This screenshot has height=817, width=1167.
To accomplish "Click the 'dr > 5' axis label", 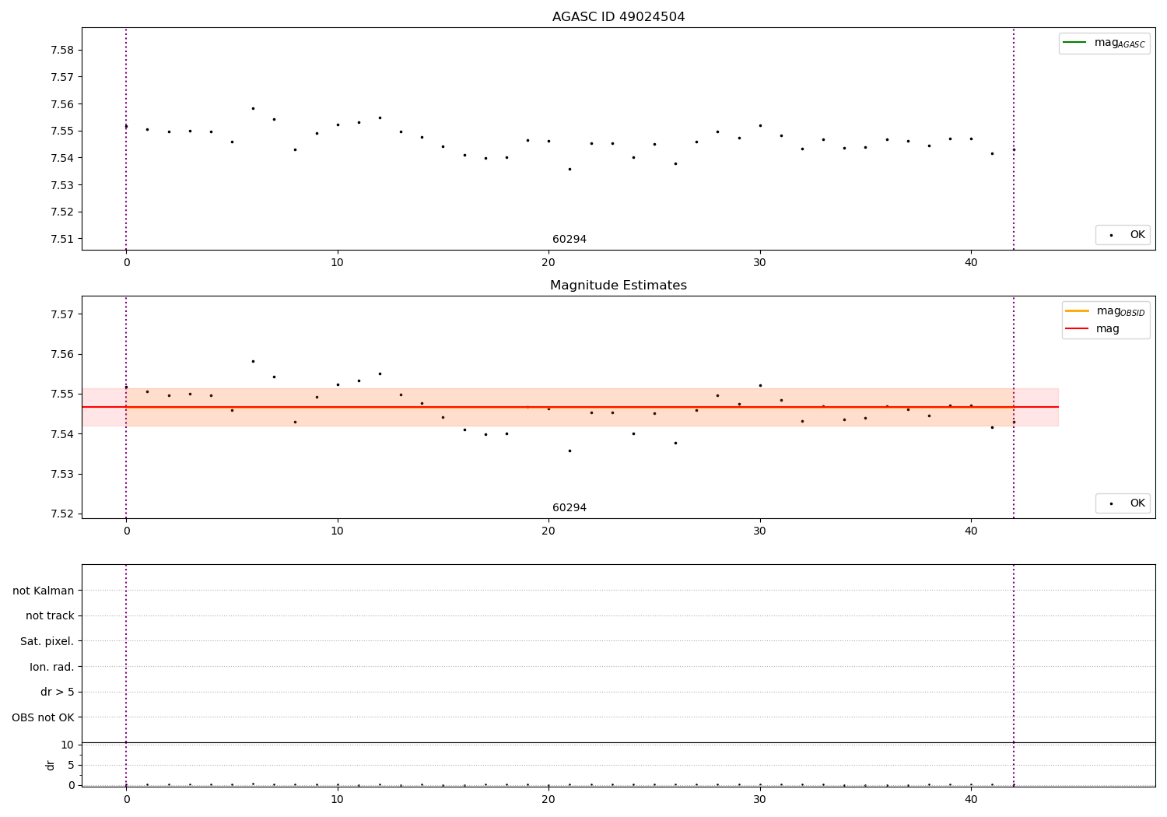I will [58, 692].
